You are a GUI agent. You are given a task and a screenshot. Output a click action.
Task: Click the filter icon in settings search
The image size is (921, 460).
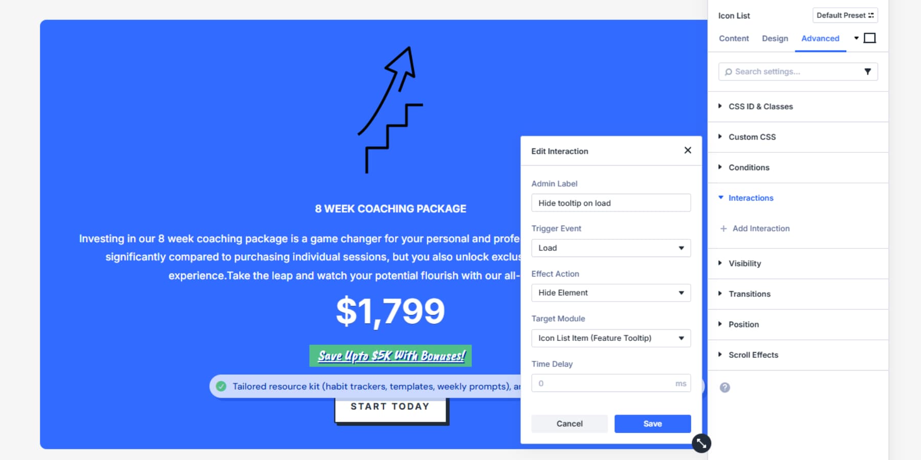tap(867, 72)
